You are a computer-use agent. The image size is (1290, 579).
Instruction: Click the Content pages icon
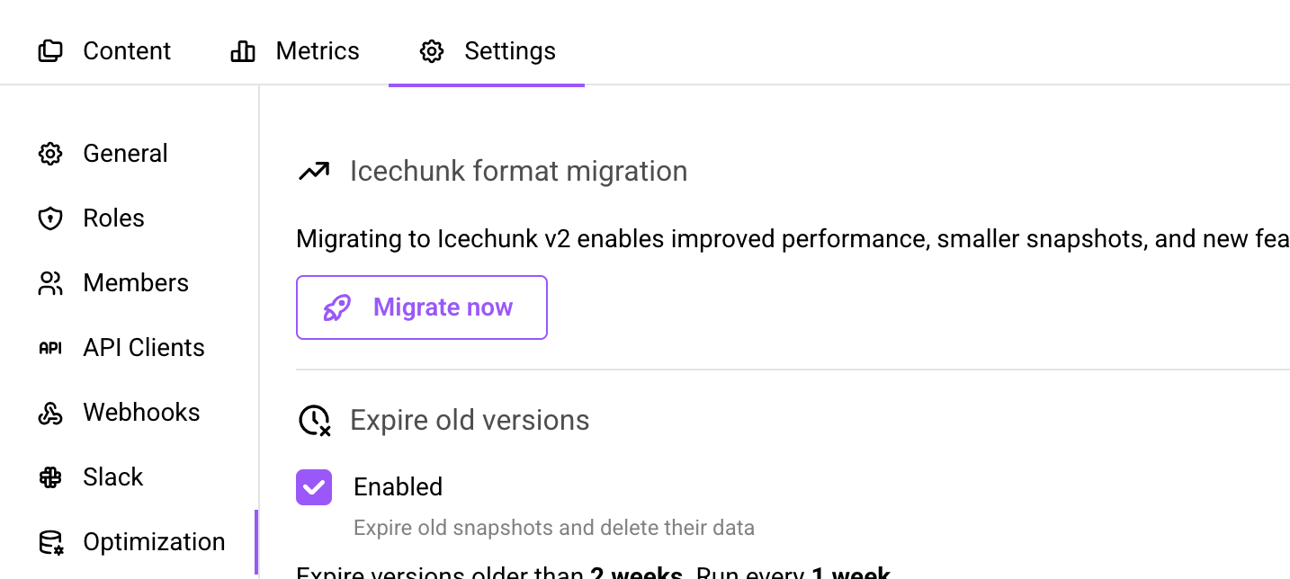coord(49,50)
